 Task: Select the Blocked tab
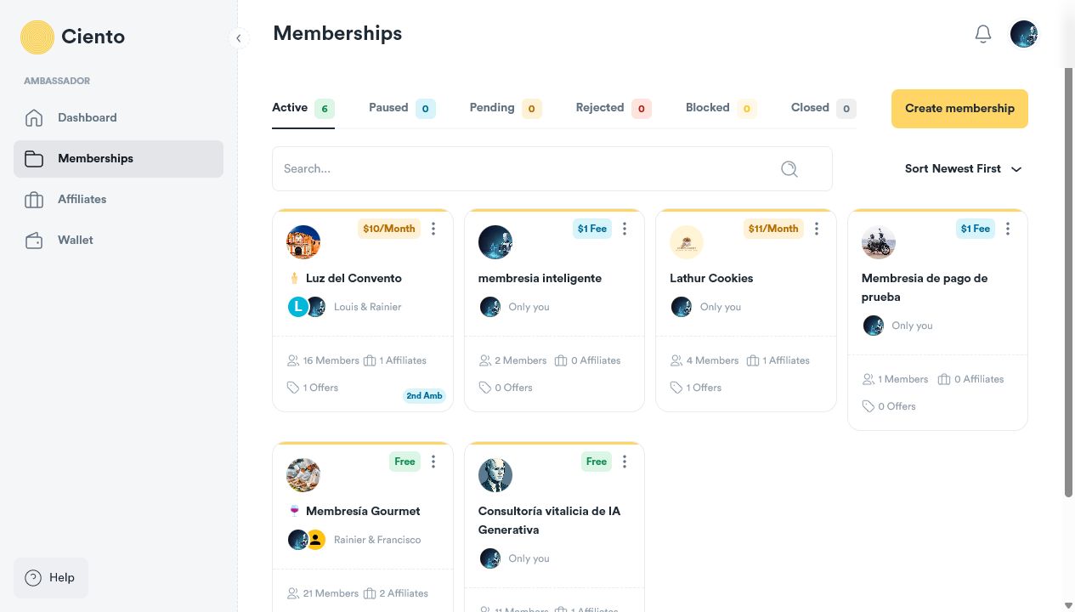coord(721,108)
